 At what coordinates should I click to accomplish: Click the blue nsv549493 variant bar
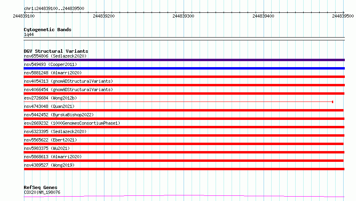pyautogui.click(x=184, y=68)
